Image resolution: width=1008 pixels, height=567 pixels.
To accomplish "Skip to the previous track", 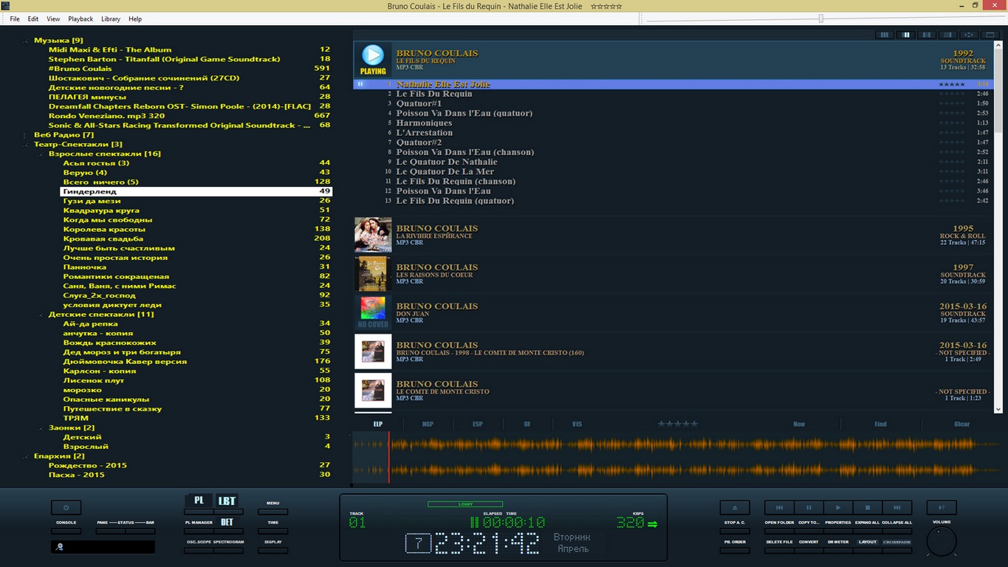I will tap(779, 508).
